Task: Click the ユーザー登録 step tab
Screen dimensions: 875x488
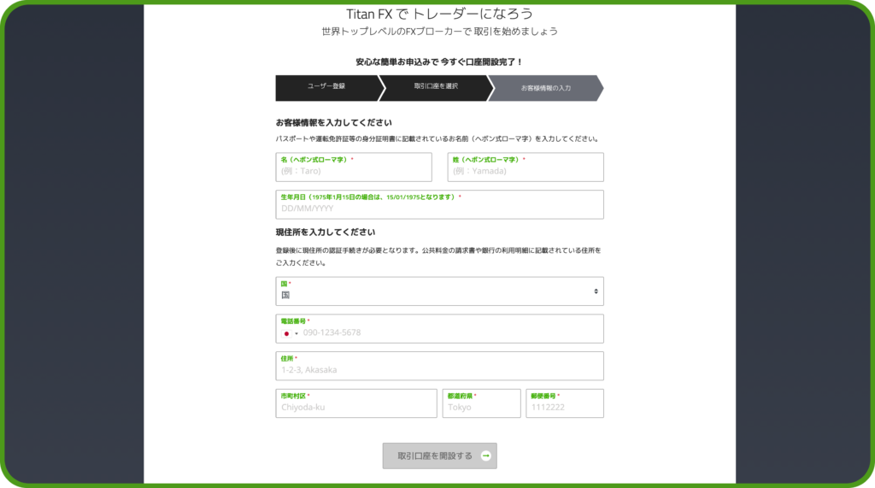Action: click(327, 88)
